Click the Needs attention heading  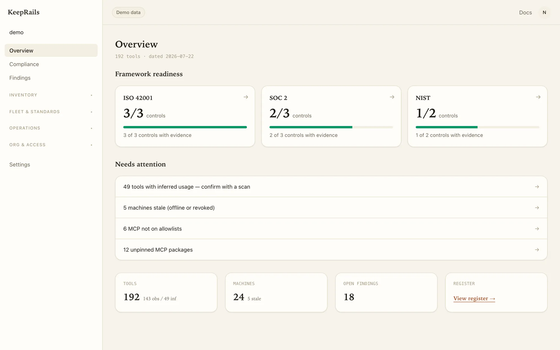140,164
